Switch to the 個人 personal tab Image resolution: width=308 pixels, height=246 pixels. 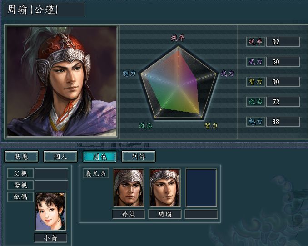pos(60,157)
